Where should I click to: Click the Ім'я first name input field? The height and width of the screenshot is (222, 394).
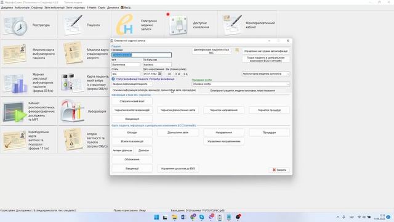(x=126, y=65)
